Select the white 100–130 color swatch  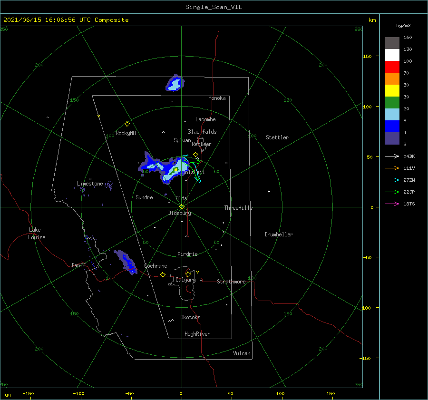coord(392,55)
